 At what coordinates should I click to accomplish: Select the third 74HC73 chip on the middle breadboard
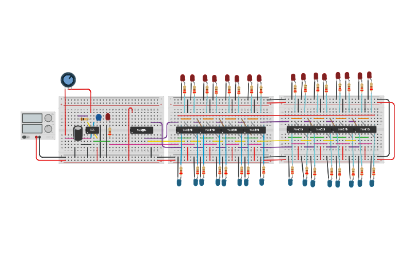232,130
